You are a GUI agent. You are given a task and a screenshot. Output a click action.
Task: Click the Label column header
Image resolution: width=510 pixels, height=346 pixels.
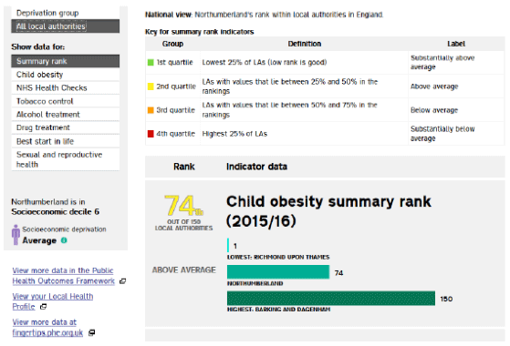coord(456,44)
